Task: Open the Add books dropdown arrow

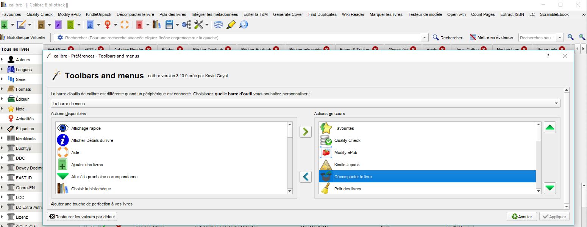Action: click(x=12, y=25)
